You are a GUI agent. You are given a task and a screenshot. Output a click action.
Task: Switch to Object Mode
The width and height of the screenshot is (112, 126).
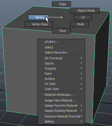(85, 11)
